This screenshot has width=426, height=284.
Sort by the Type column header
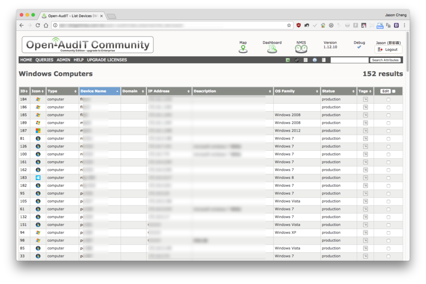pyautogui.click(x=62, y=91)
